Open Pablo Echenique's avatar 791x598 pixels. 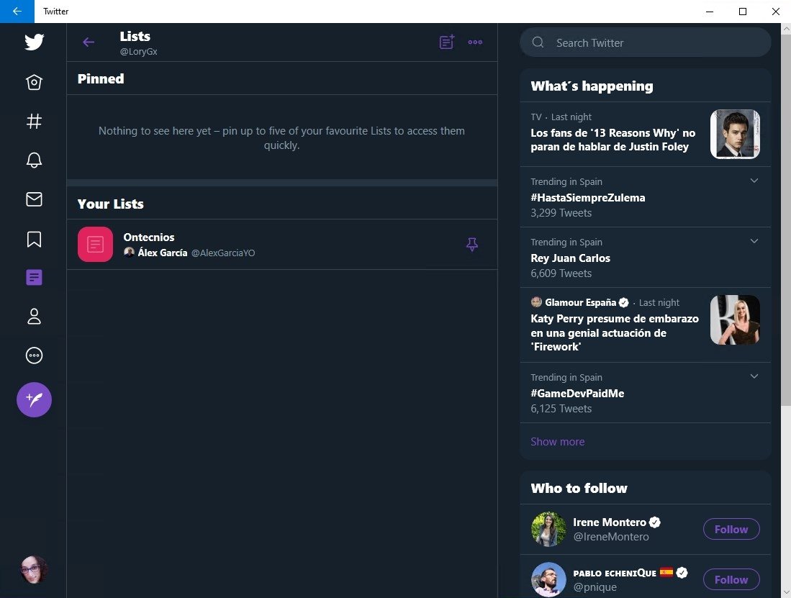coord(548,579)
